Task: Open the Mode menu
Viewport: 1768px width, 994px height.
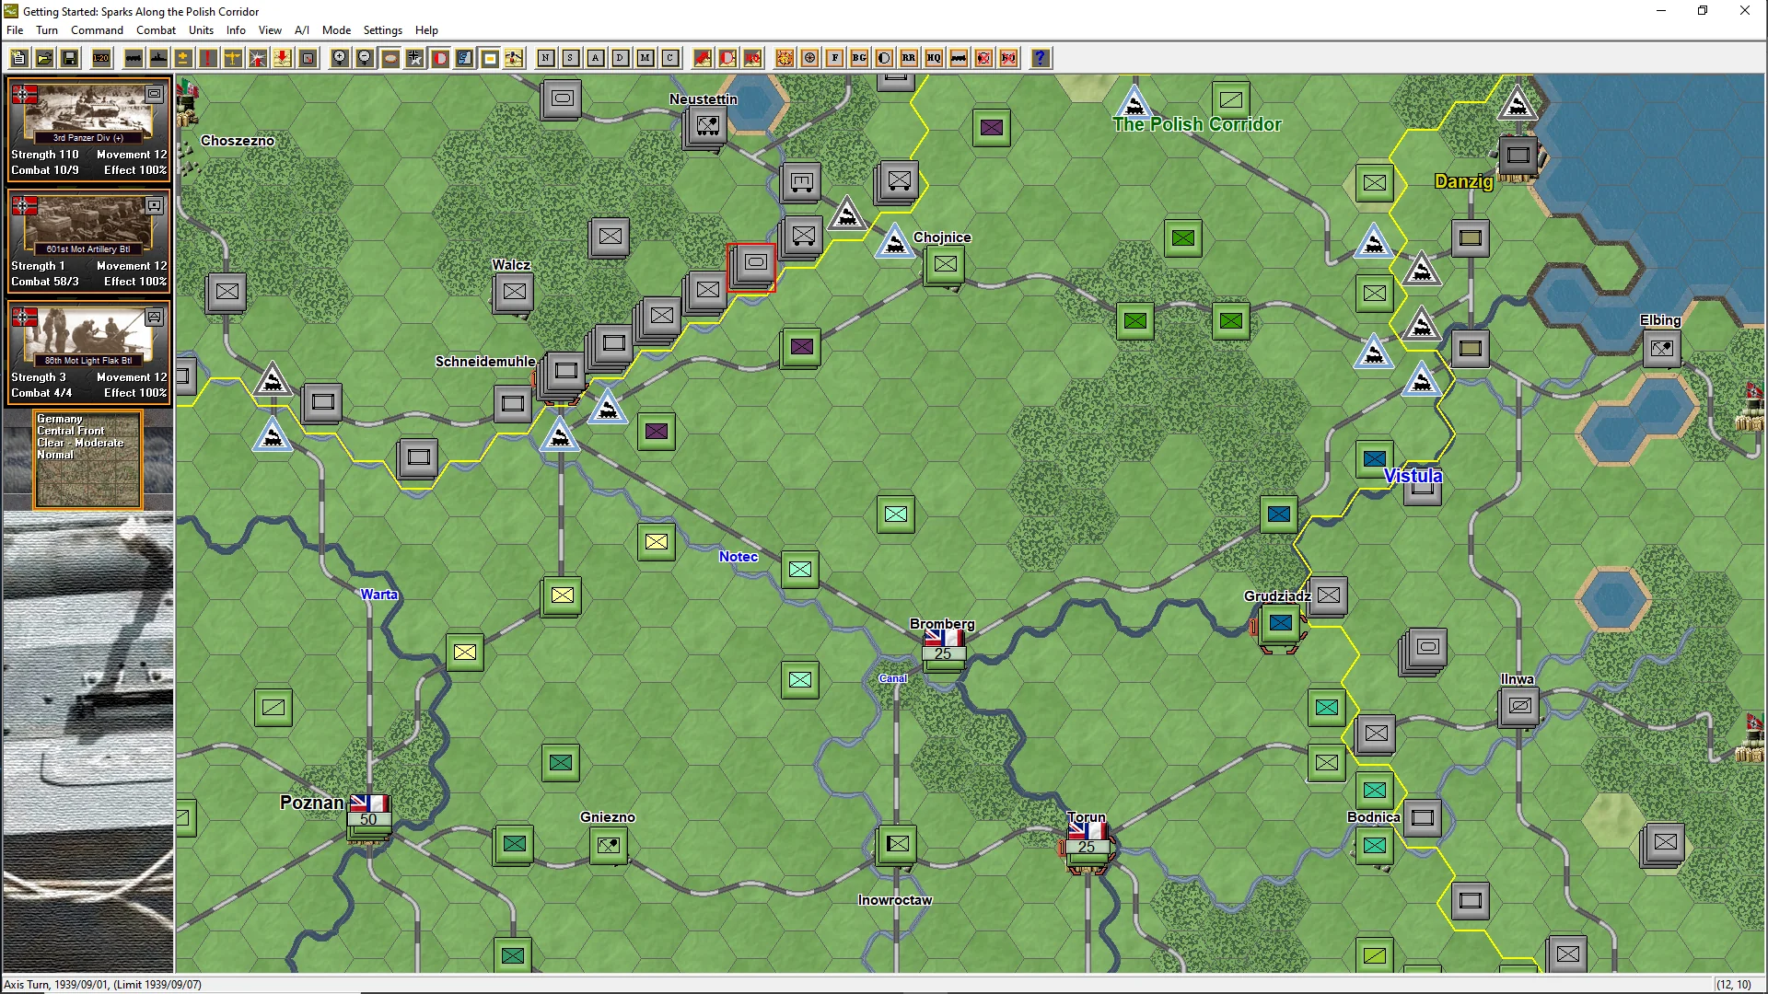Action: point(336,30)
